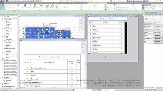Select sheet 01 - Эскизные планы
The image size is (163, 91).
click(9, 79)
